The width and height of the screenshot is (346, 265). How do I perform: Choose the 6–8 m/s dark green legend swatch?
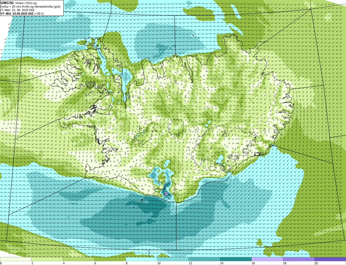point(110,259)
